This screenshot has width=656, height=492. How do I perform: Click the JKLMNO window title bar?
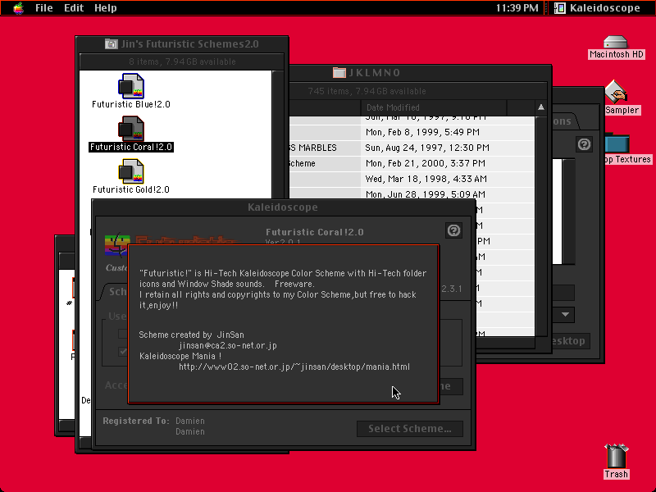point(420,72)
